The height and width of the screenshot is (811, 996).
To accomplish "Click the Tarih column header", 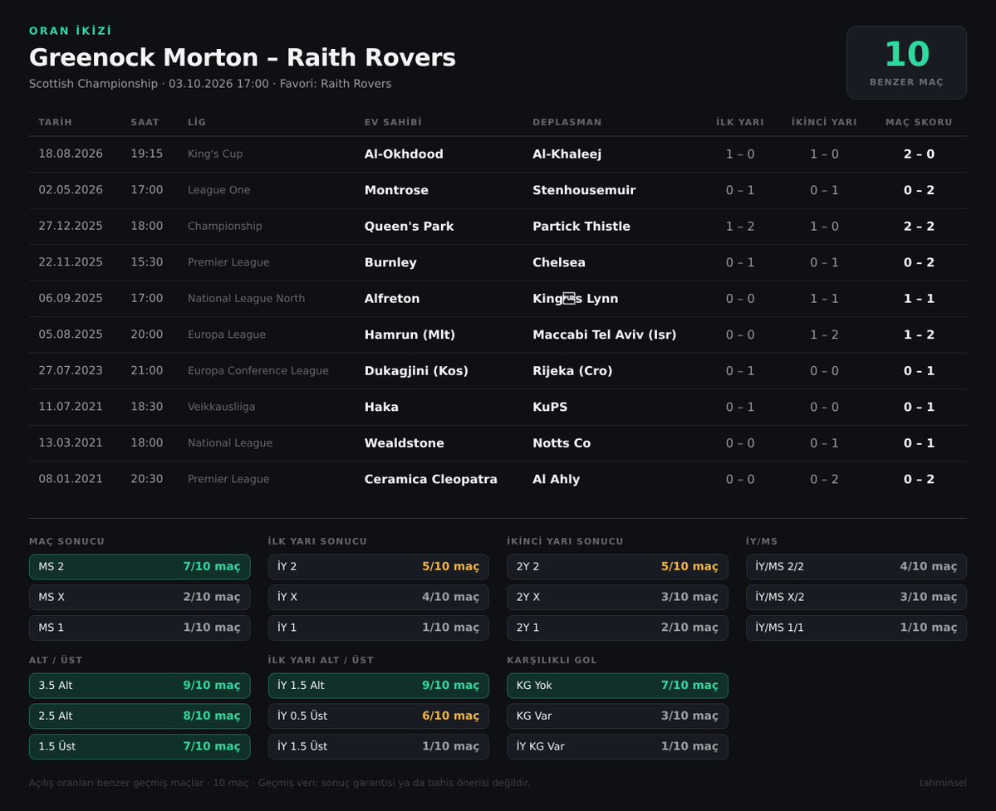I will coord(56,122).
